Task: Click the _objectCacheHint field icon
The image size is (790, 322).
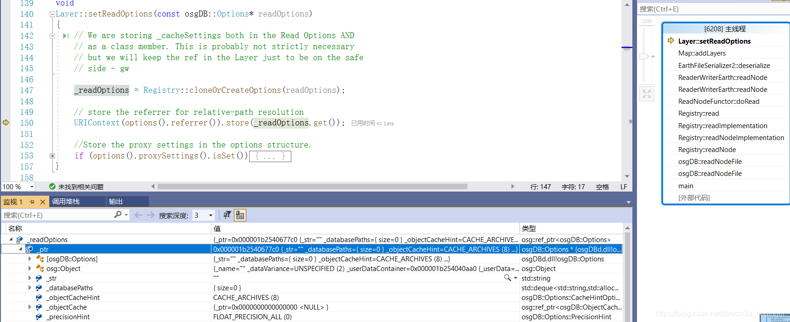Action: [39, 298]
